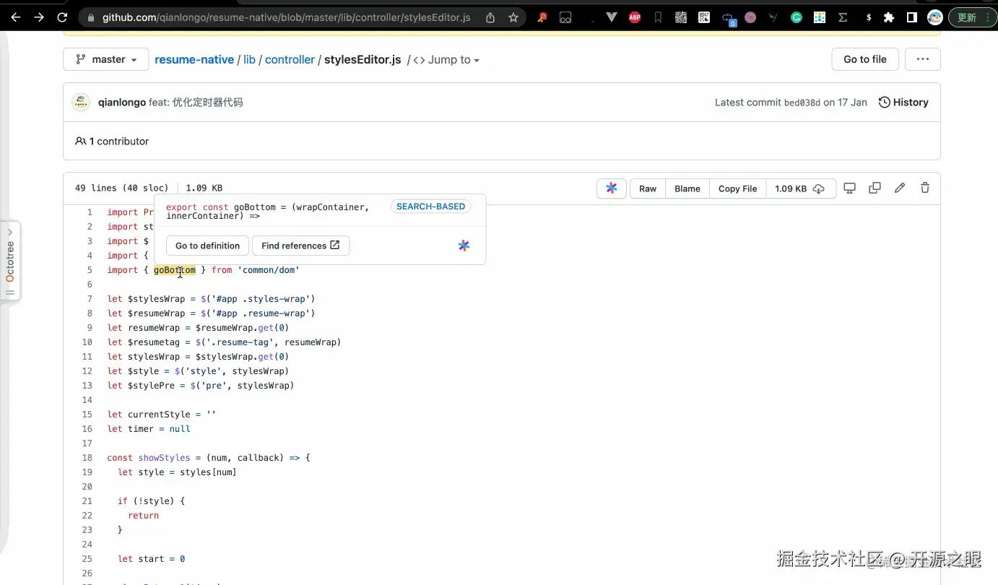Click Find references in popup
This screenshot has width=998, height=585.
300,246
